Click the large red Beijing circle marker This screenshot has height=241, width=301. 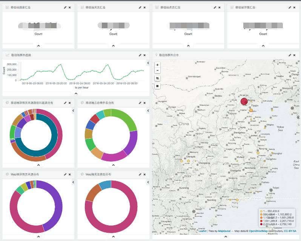pos(244,101)
